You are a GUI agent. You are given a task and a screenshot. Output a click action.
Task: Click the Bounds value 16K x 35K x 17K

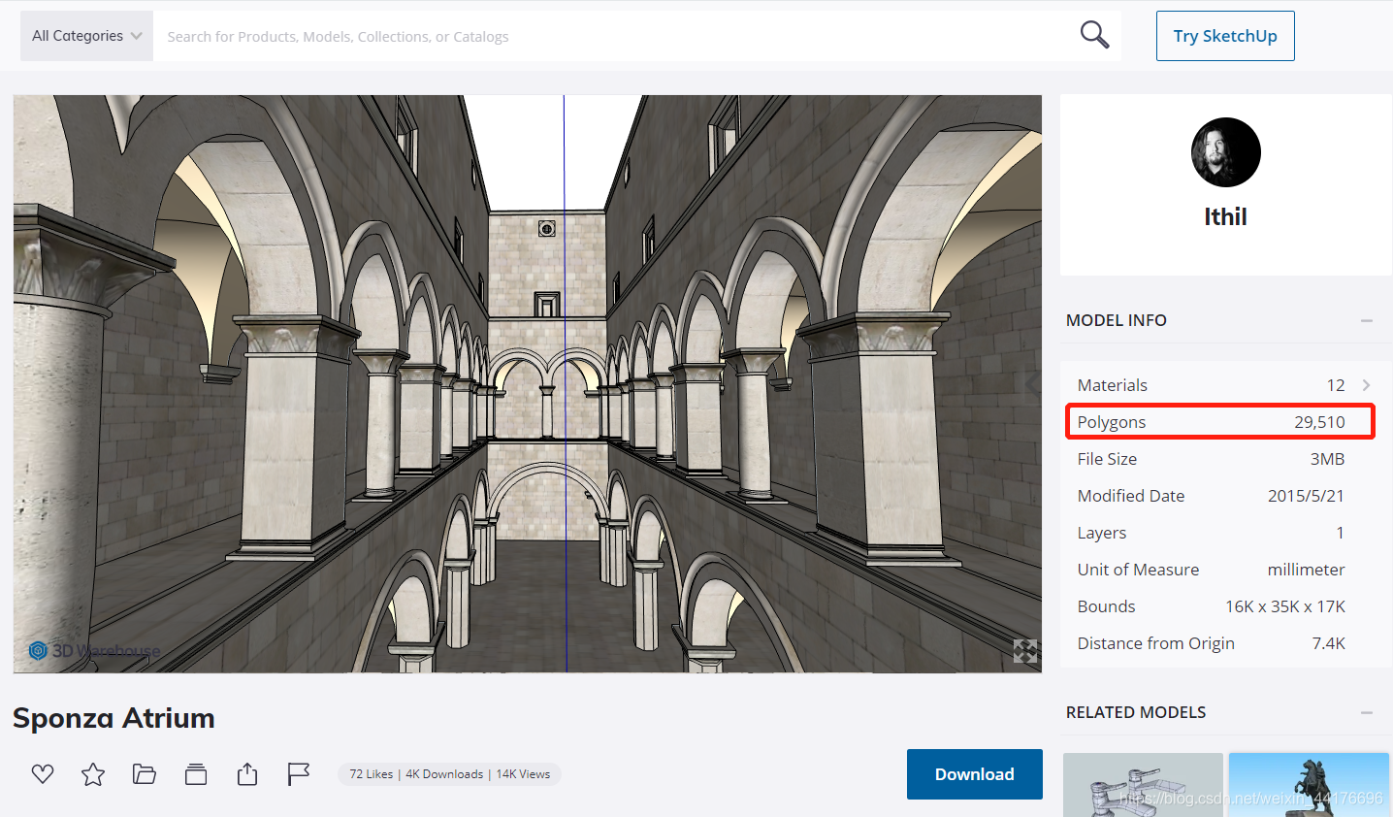pos(1285,606)
